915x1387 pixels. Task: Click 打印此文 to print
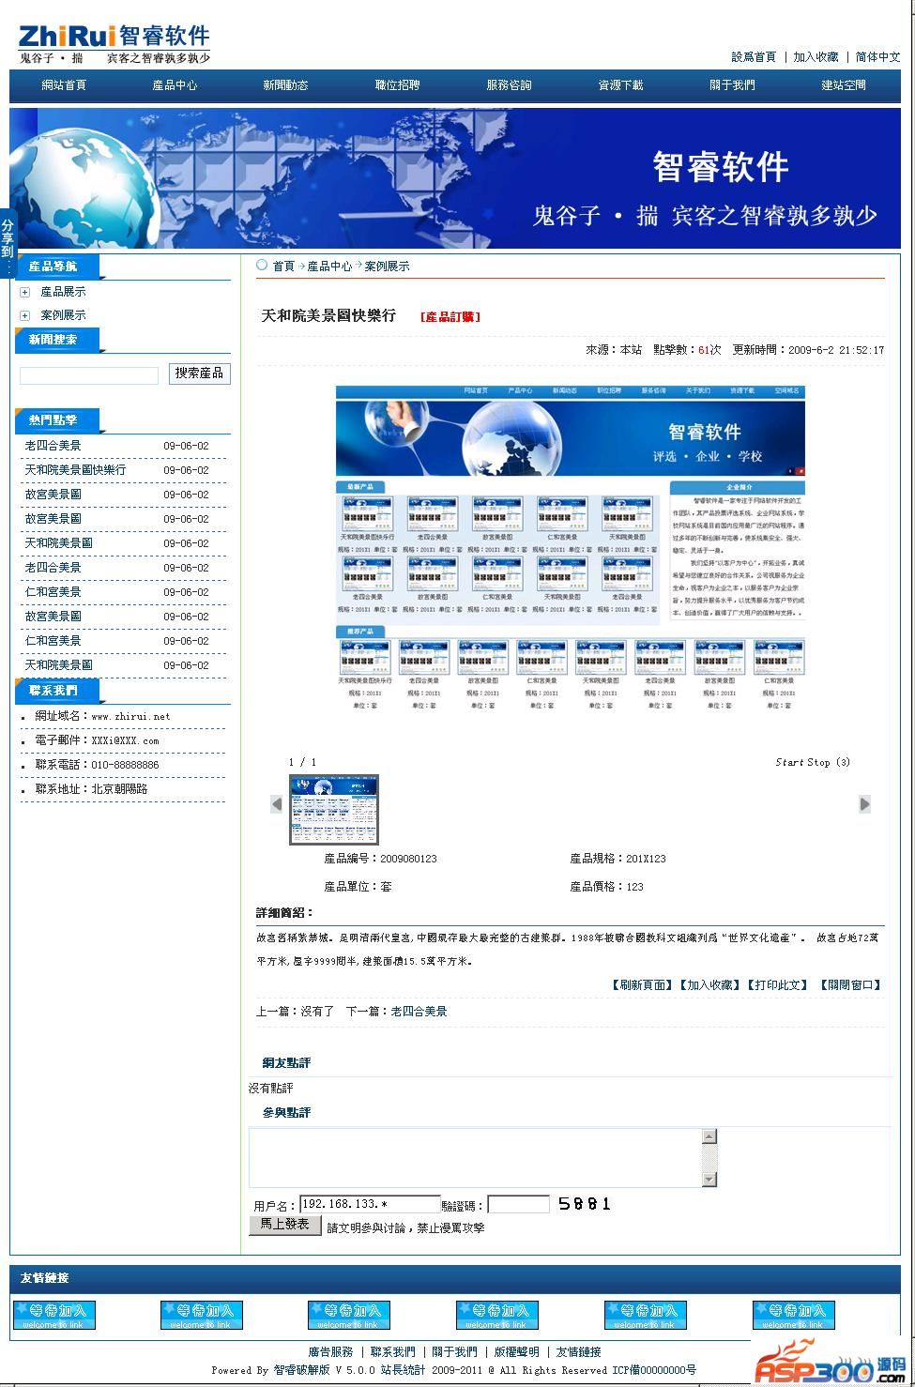(x=777, y=985)
